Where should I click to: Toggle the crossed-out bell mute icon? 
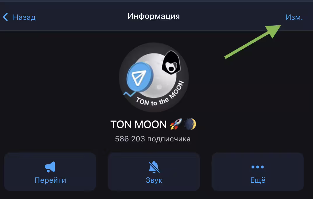point(154,167)
